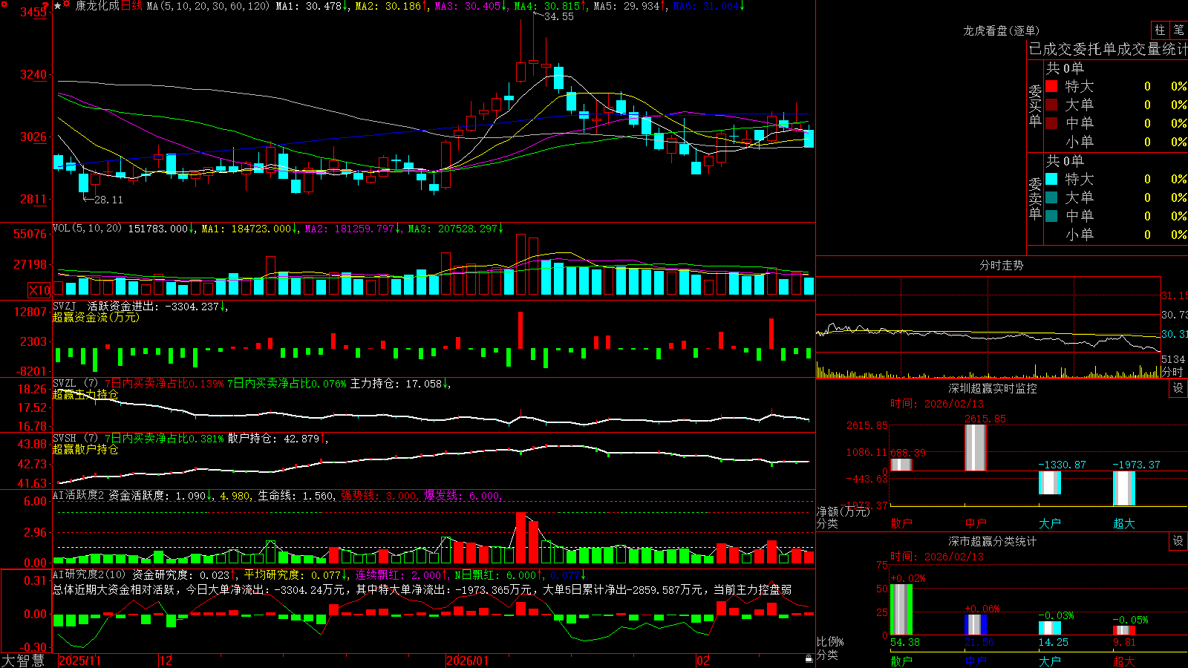
Task: Click the X10 volume scale box
Action: click(39, 290)
